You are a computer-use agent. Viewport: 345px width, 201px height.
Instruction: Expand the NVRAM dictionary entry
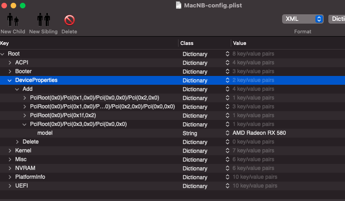pos(10,169)
